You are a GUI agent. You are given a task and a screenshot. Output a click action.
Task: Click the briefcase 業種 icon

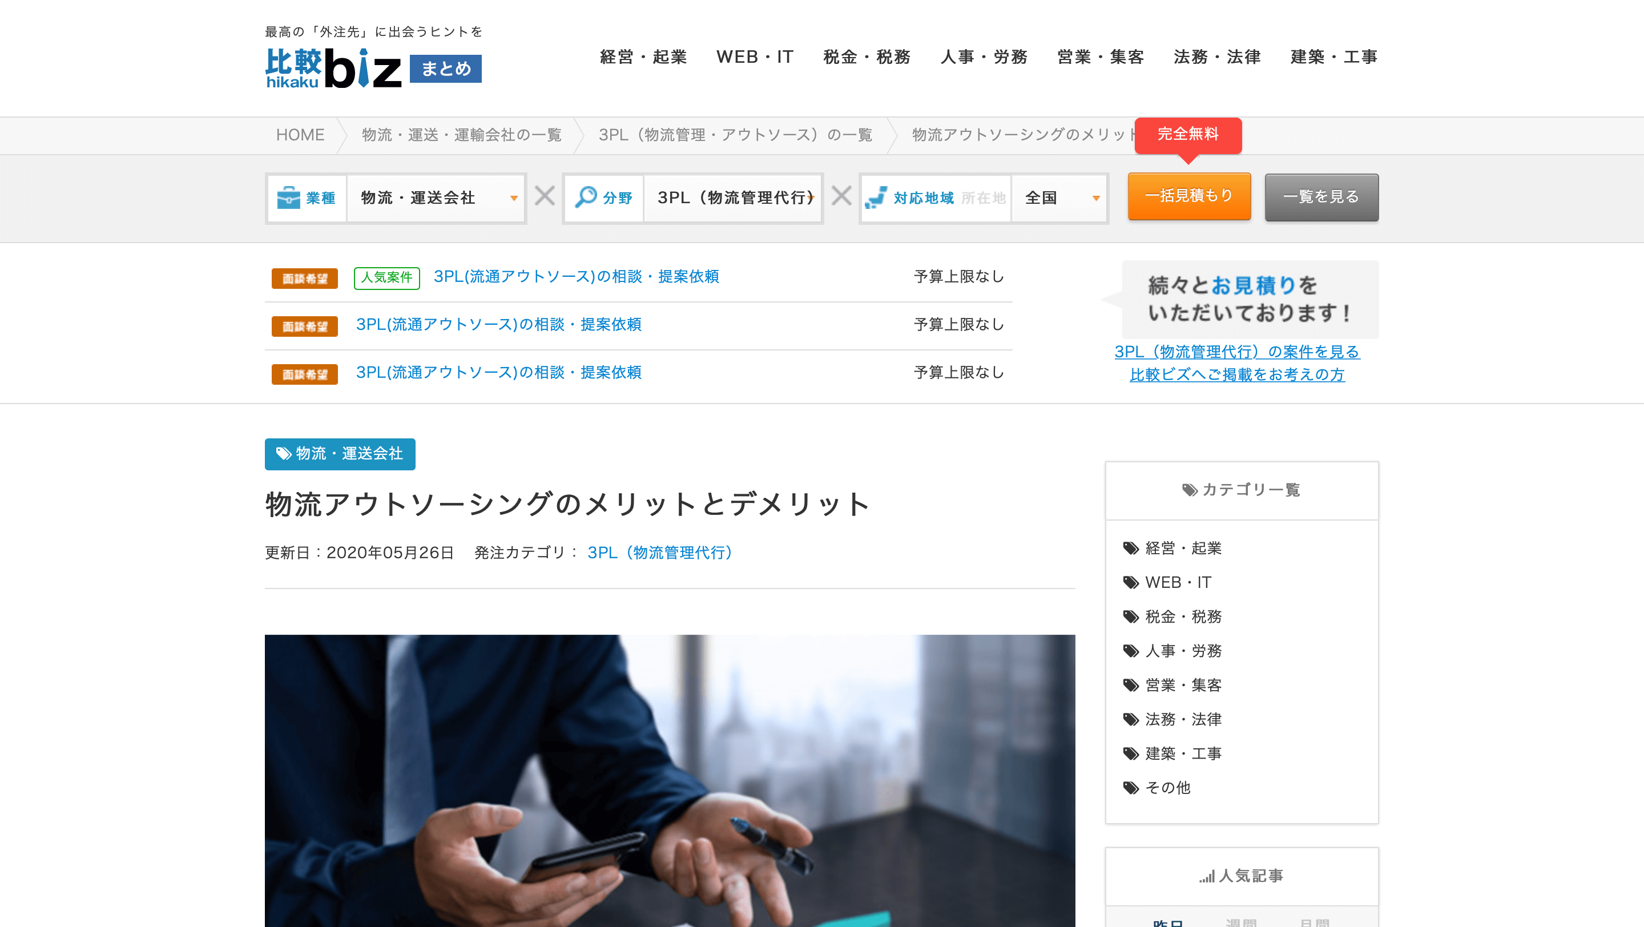pyautogui.click(x=288, y=198)
